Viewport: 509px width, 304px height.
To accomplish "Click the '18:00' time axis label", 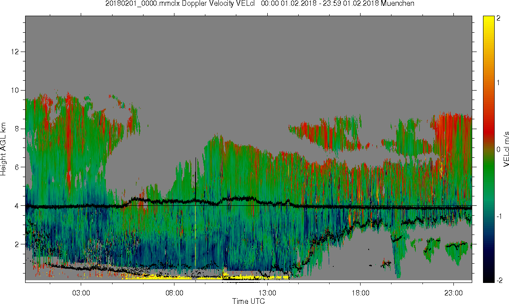I will 361,293.
